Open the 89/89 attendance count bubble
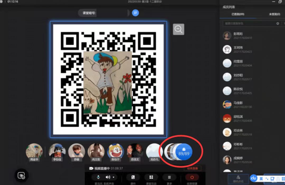This screenshot has height=185, width=285. click(x=184, y=151)
